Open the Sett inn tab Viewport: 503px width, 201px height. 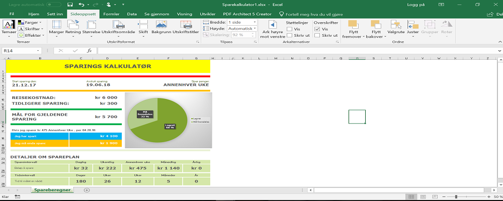pyautogui.click(x=55, y=15)
